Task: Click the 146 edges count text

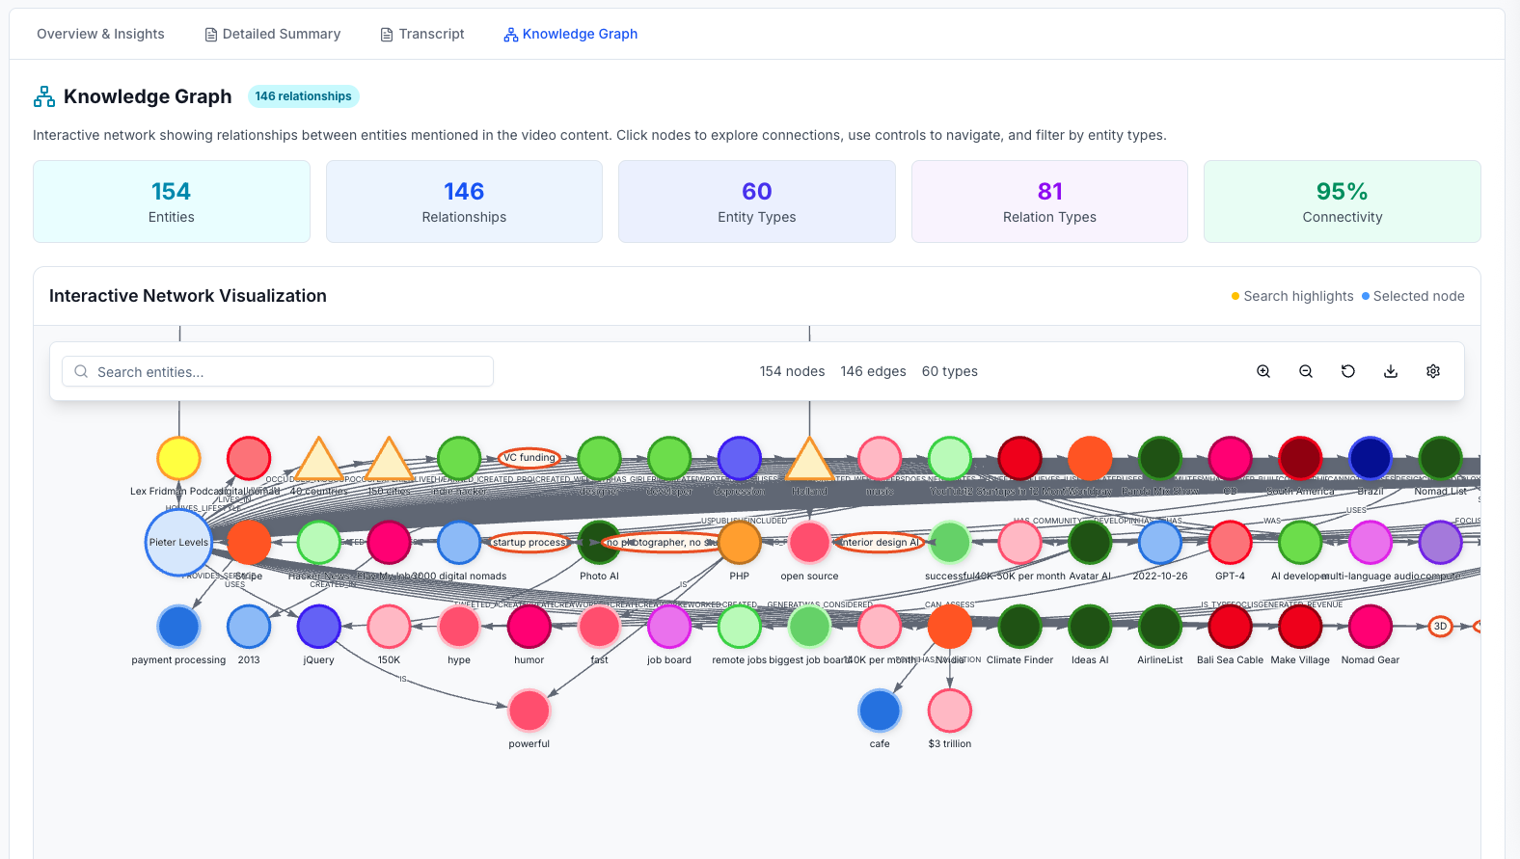Action: [873, 371]
